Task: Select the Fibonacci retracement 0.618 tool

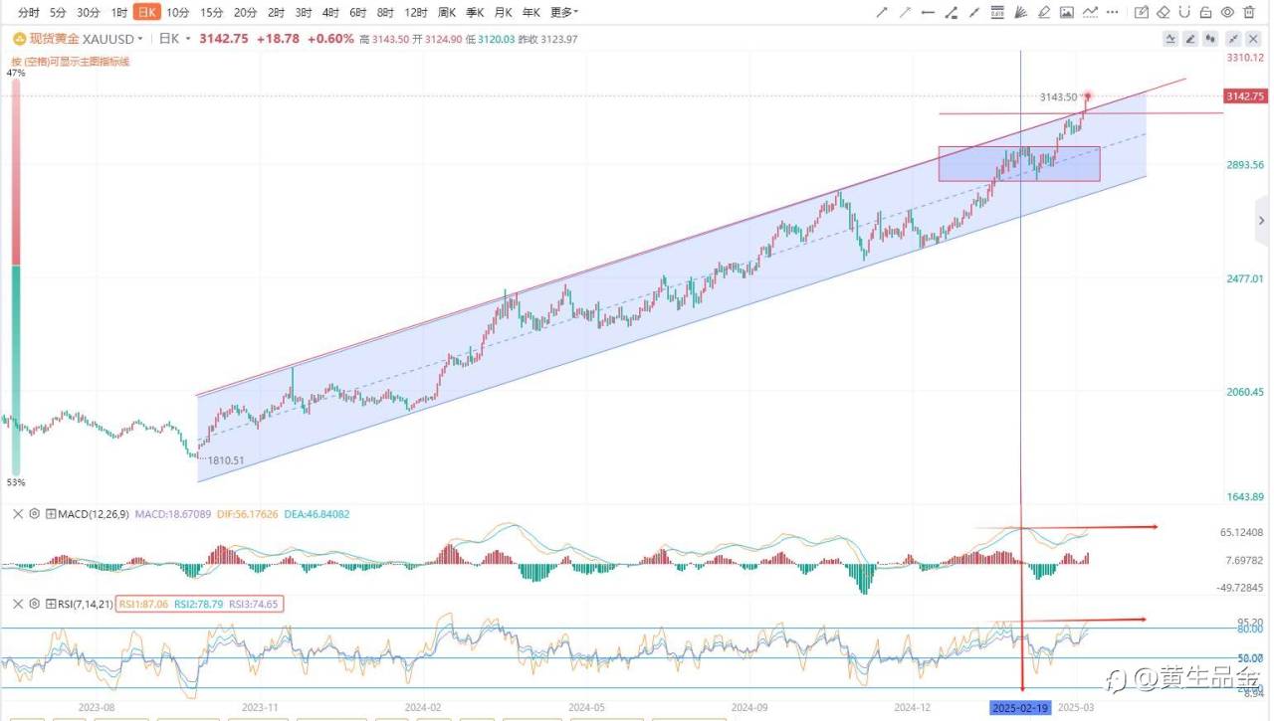Action: pos(997,13)
